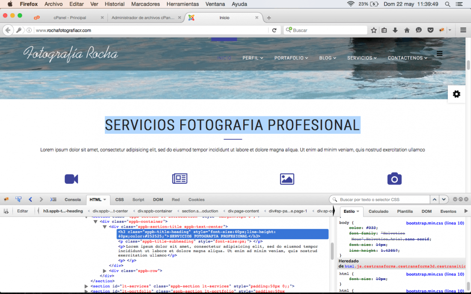The width and height of the screenshot is (471, 294).
Task: Switch side panel to Eventos
Action: pos(448,211)
